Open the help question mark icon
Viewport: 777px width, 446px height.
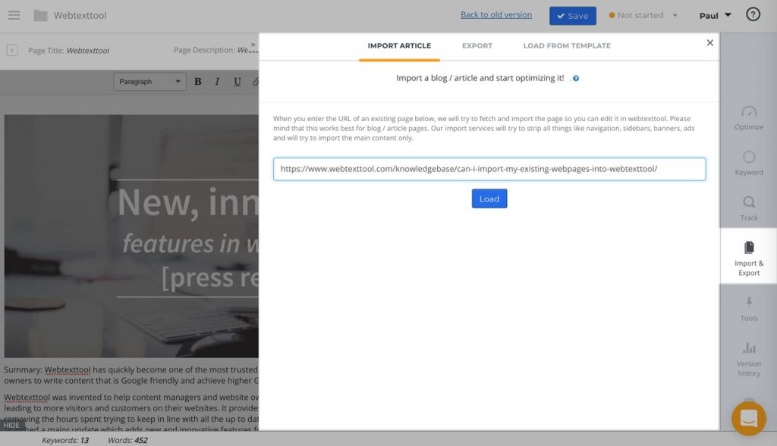pos(753,14)
